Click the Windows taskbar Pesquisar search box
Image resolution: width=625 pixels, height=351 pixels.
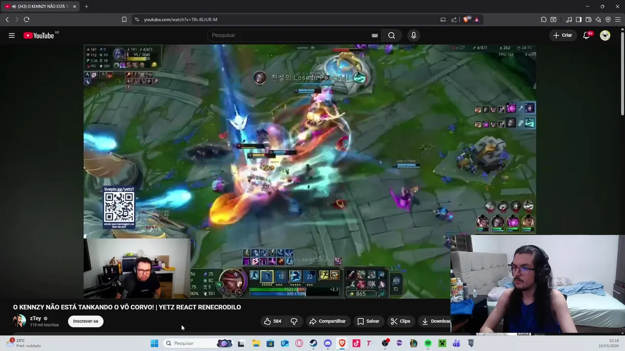[198, 343]
